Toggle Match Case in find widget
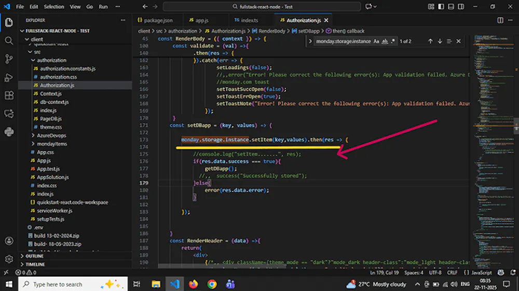This screenshot has width=519, height=291. pos(376,41)
